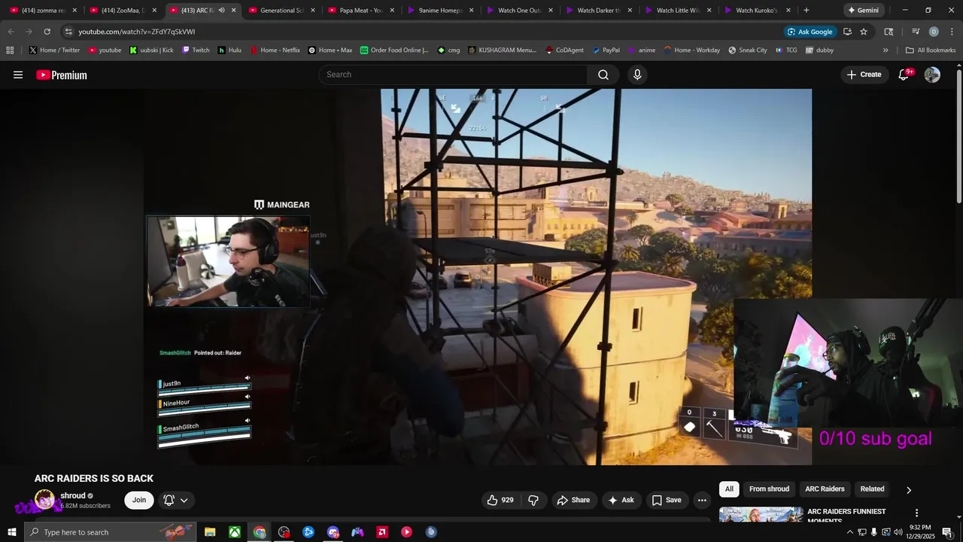The height and width of the screenshot is (542, 963).
Task: Open Xbox app in taskbar
Action: [235, 532]
